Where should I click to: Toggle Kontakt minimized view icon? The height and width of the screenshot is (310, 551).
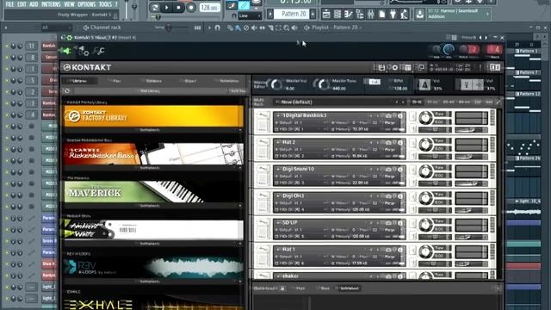pos(421,67)
